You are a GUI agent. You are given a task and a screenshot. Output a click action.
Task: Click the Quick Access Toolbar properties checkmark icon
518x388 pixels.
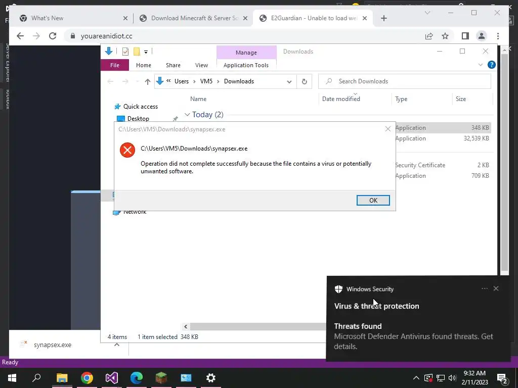pos(125,51)
